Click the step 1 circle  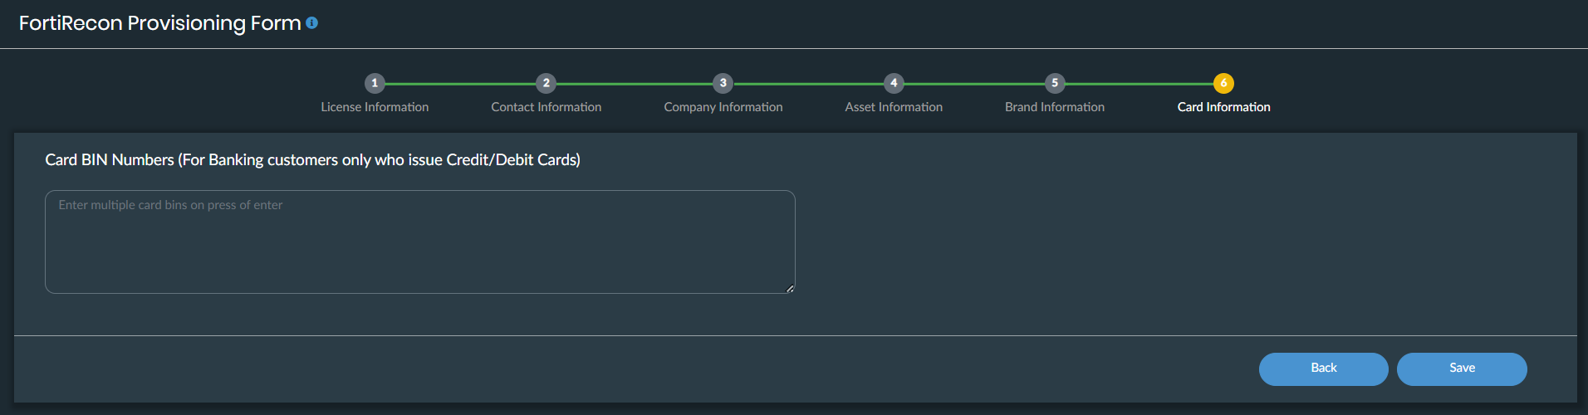click(375, 83)
